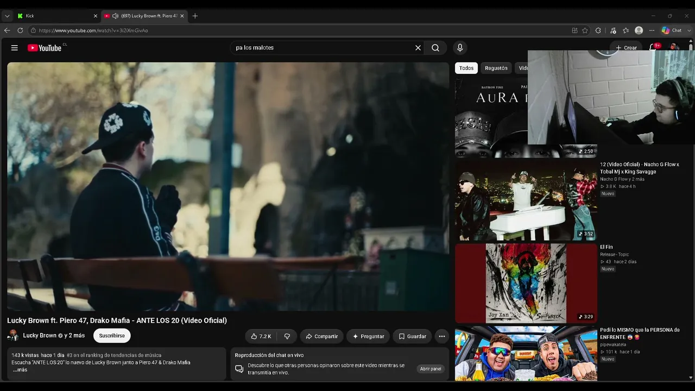This screenshot has width=695, height=391.
Task: Open the browser favorites list
Action: pos(626,30)
